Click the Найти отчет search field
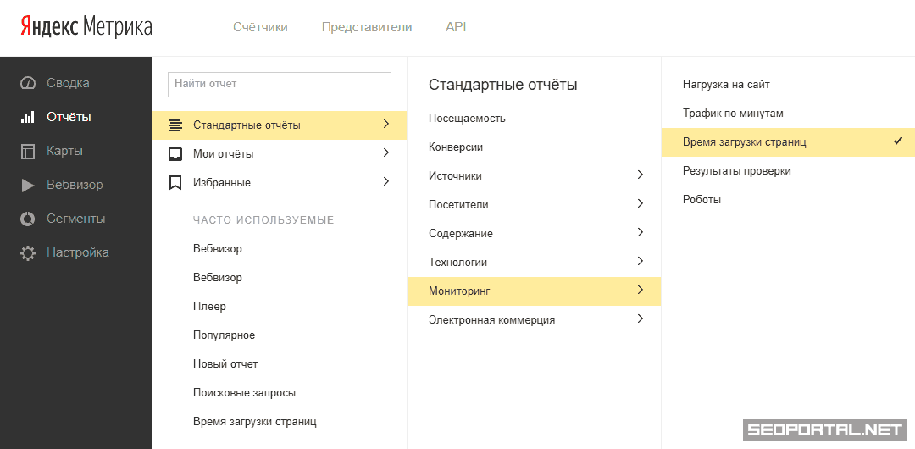Image resolution: width=915 pixels, height=449 pixels. [x=280, y=84]
